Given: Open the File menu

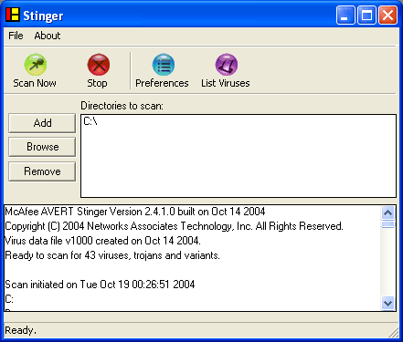Looking at the screenshot, I should (x=16, y=36).
